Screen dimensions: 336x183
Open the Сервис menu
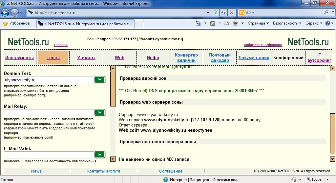(x=314, y=23)
